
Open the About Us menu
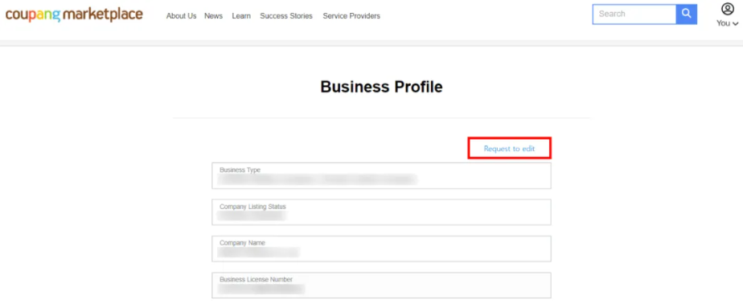pos(181,16)
